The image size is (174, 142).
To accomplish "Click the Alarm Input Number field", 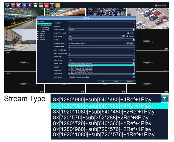I will point(101,50).
